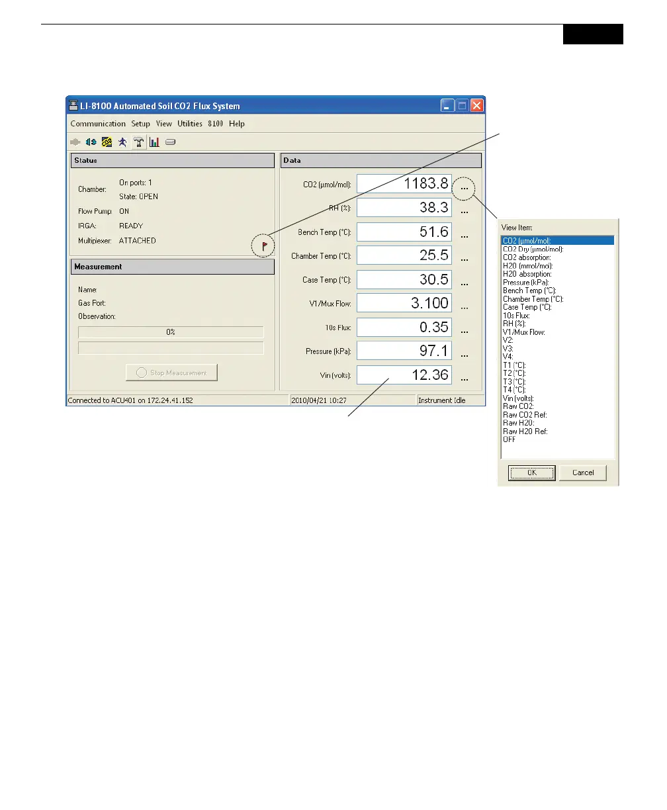Click the Case Temp field showing 30.5
667x810 pixels.
404,279
